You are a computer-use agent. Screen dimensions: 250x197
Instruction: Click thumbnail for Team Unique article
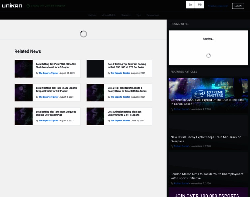tap(24, 116)
